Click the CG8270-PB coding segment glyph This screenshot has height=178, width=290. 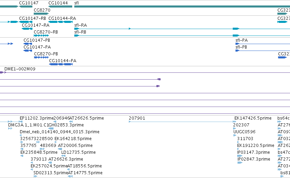(42, 57)
